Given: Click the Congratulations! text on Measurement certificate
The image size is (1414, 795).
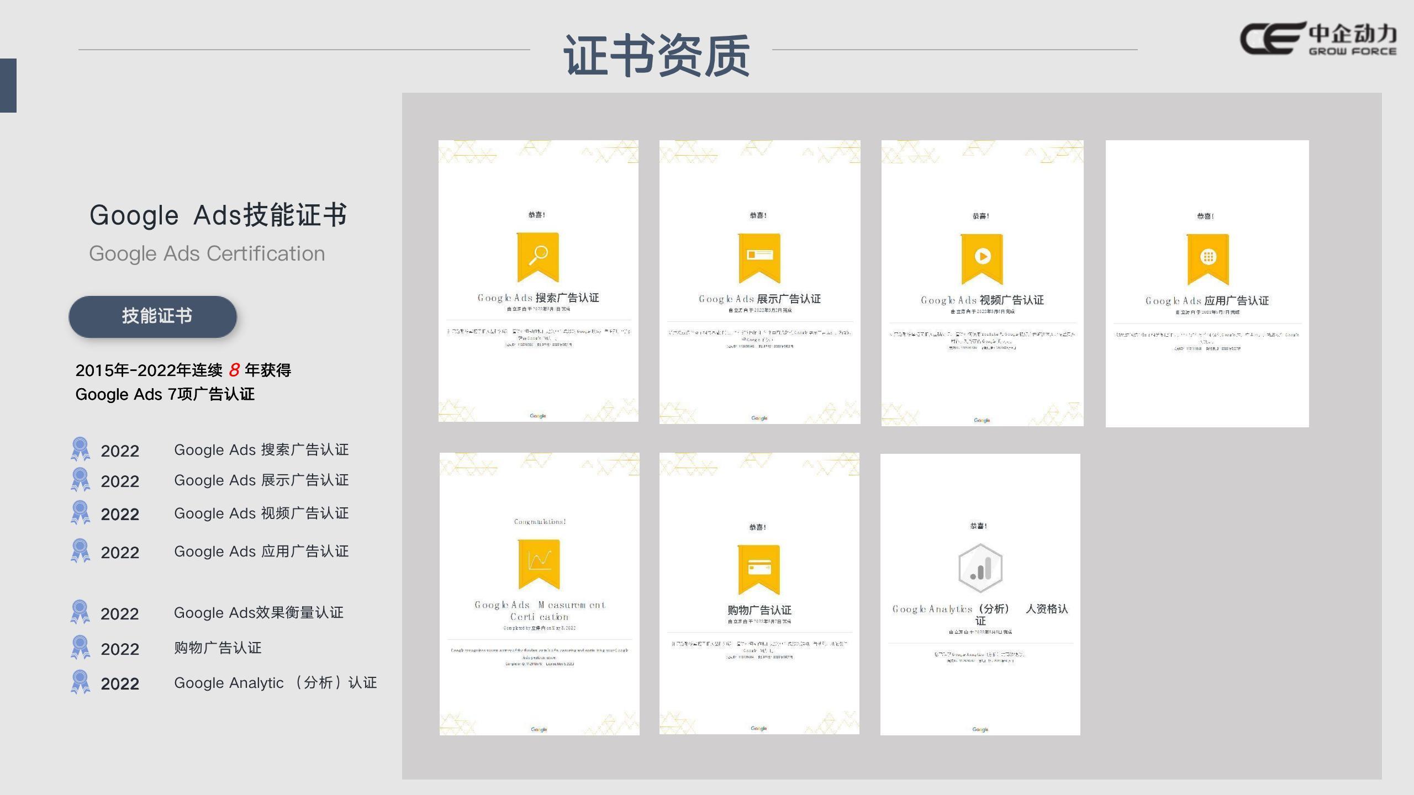Looking at the screenshot, I should (540, 522).
